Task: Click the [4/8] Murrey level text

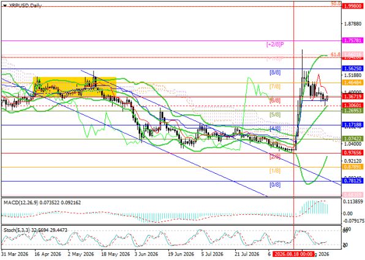Action: coord(275,128)
